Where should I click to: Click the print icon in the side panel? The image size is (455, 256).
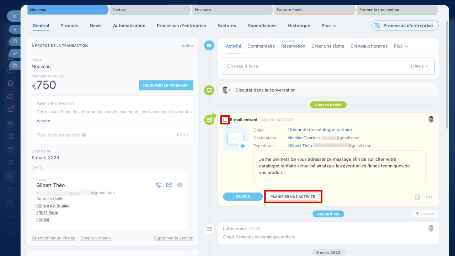[15, 65]
